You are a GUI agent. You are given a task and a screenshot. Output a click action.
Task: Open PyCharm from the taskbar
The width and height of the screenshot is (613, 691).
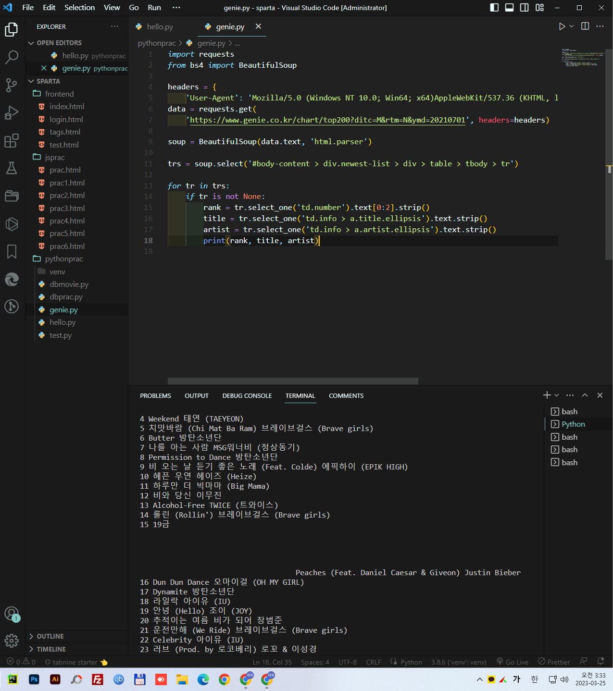pyautogui.click(x=13, y=679)
